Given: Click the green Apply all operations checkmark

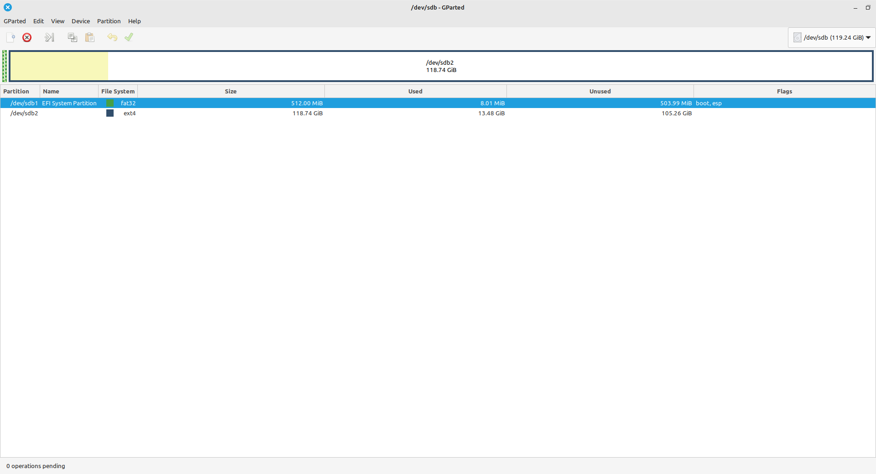Looking at the screenshot, I should [129, 37].
